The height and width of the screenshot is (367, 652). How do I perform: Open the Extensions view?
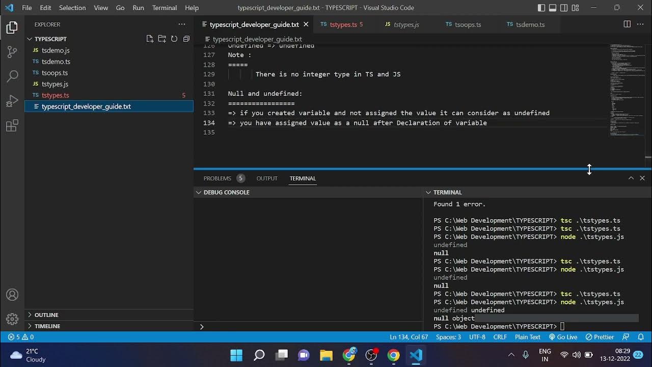(x=12, y=126)
